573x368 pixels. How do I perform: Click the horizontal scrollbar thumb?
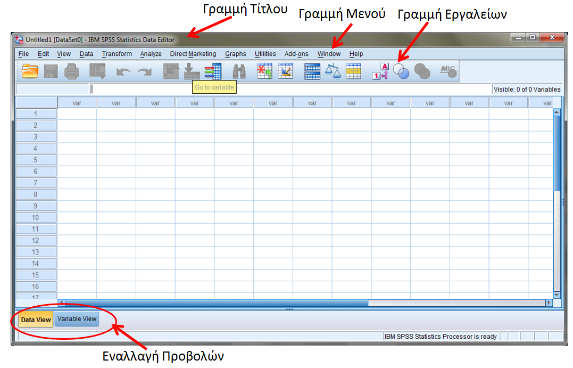pos(217,302)
